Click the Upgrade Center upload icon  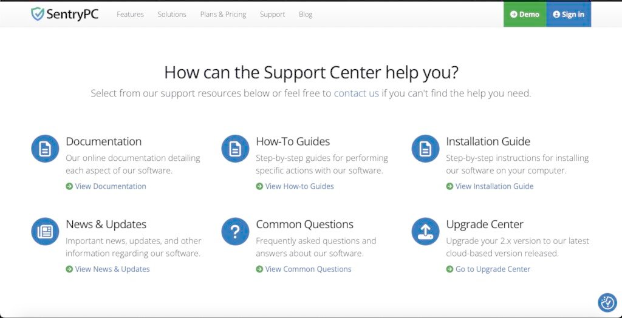pyautogui.click(x=425, y=231)
